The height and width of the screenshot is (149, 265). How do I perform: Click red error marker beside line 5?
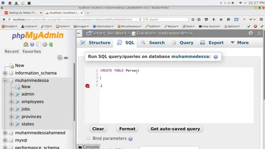click(x=87, y=86)
